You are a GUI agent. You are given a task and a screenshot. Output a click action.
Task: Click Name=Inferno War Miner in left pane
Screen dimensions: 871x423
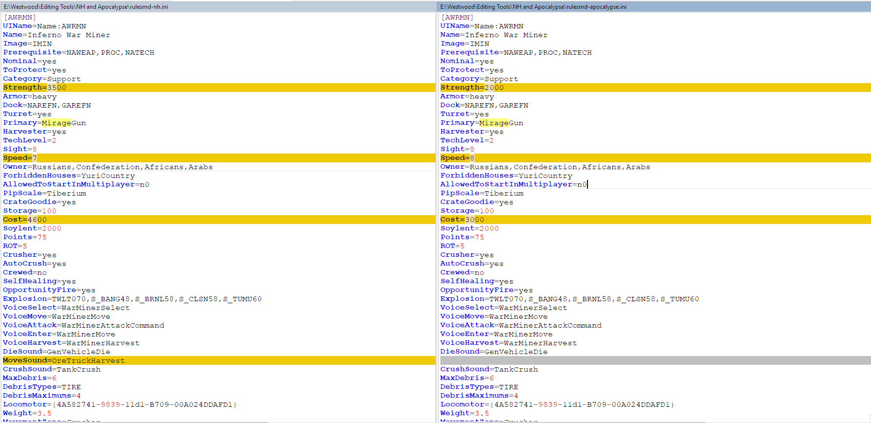tap(57, 35)
